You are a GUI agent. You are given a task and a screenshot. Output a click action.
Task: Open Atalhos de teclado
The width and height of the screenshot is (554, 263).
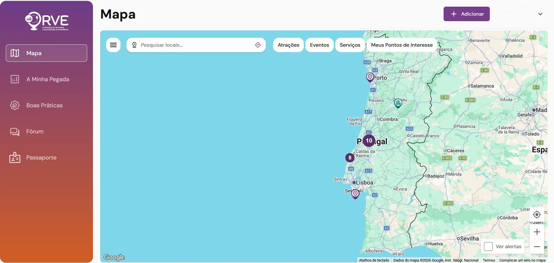[374, 260]
